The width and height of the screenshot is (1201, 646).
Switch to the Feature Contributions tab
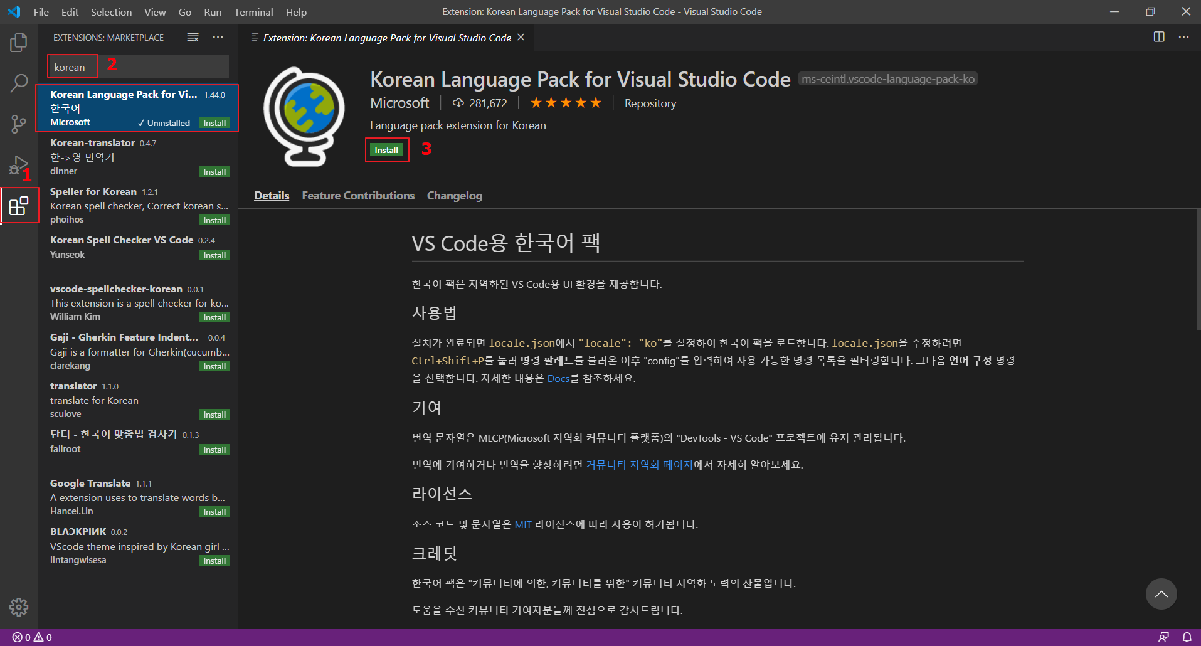[x=358, y=196]
